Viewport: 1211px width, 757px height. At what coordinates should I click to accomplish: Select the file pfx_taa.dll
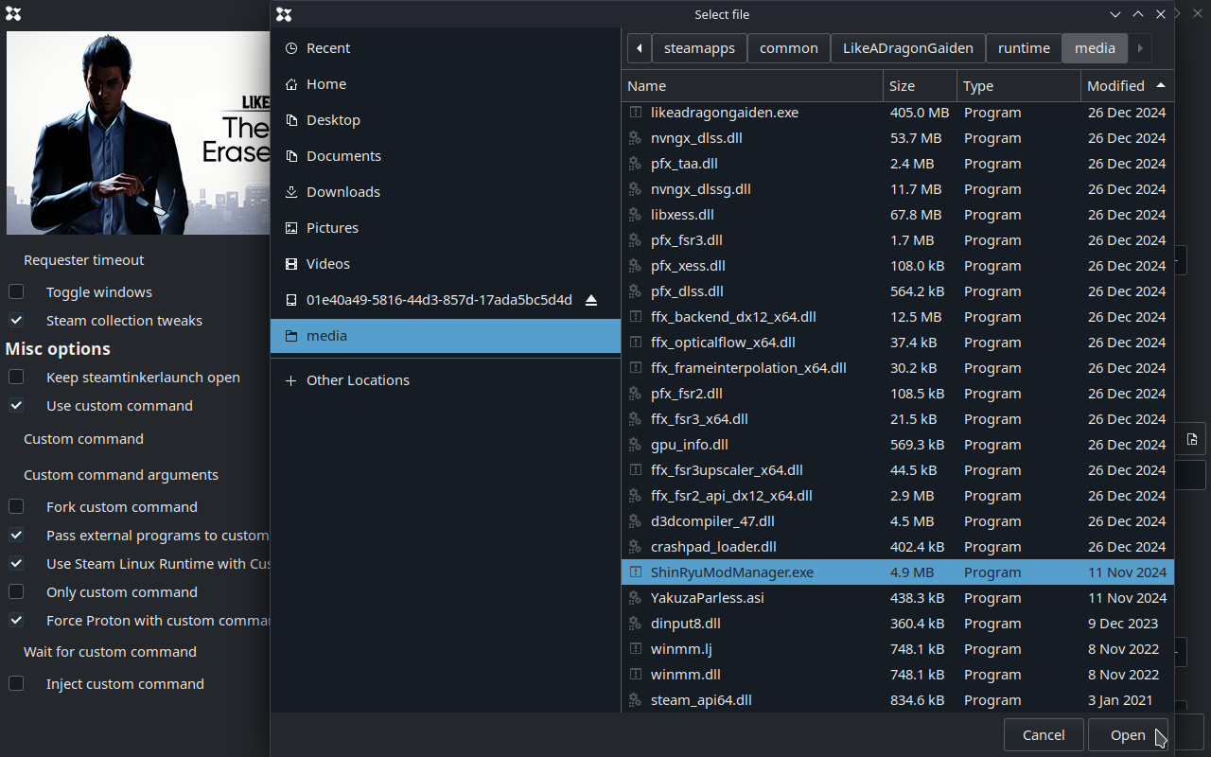click(x=897, y=164)
